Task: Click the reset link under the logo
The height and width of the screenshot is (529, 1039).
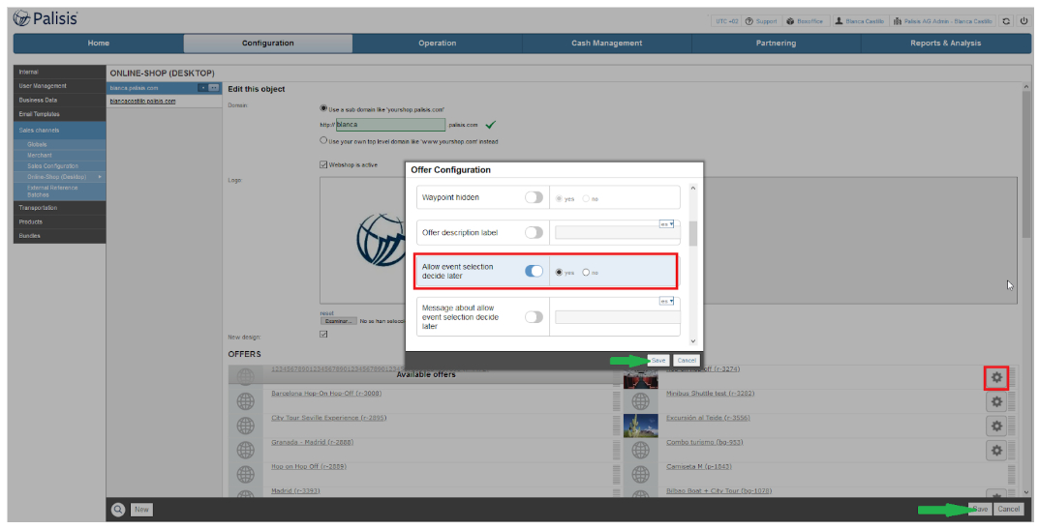Action: 326,313
